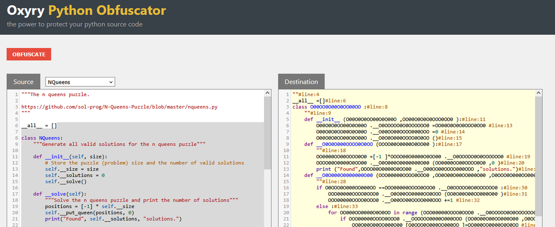Image resolution: width=555 pixels, height=227 pixels.
Task: Click destination "for ... in range" line
Action: click(431, 213)
